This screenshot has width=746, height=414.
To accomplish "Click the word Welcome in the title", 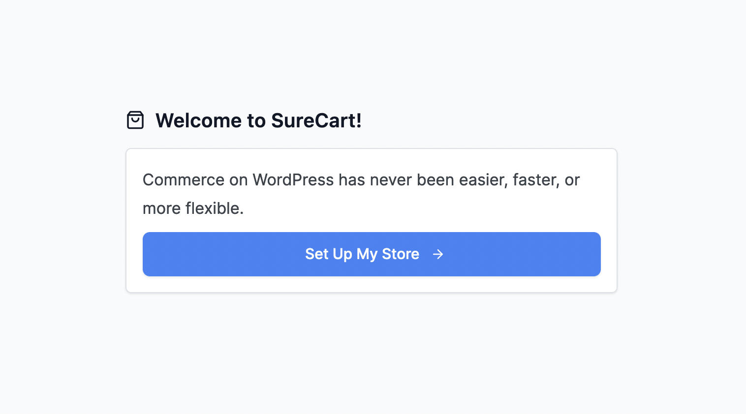I will pos(199,121).
